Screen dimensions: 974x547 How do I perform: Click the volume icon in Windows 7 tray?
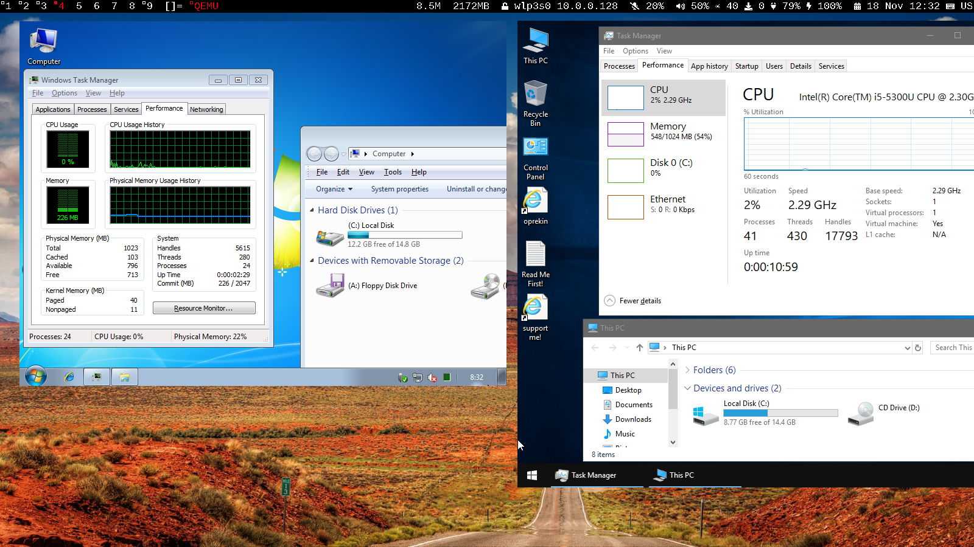tap(432, 377)
